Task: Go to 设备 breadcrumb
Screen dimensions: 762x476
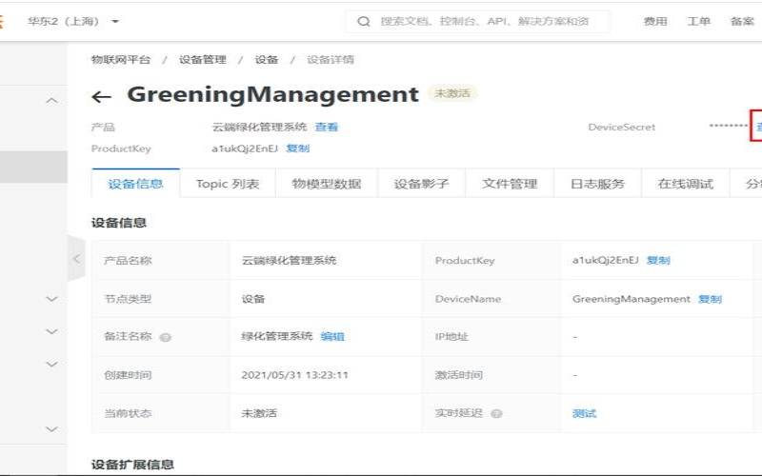Action: [267, 60]
